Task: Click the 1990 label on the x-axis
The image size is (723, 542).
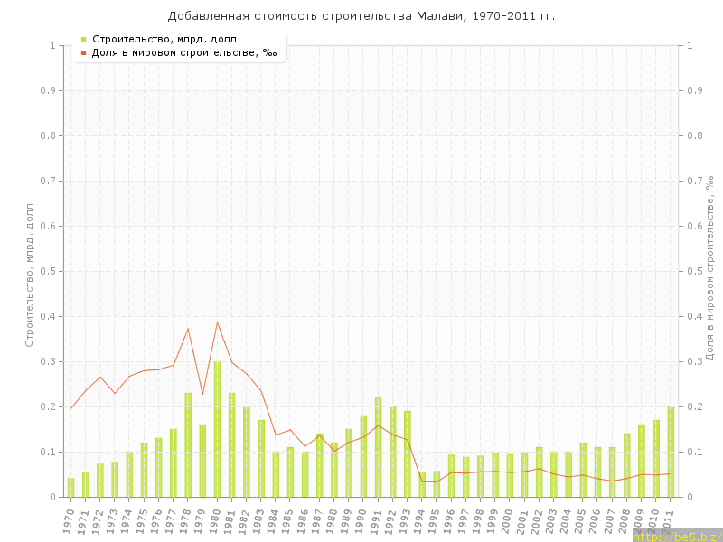Action: point(362,519)
